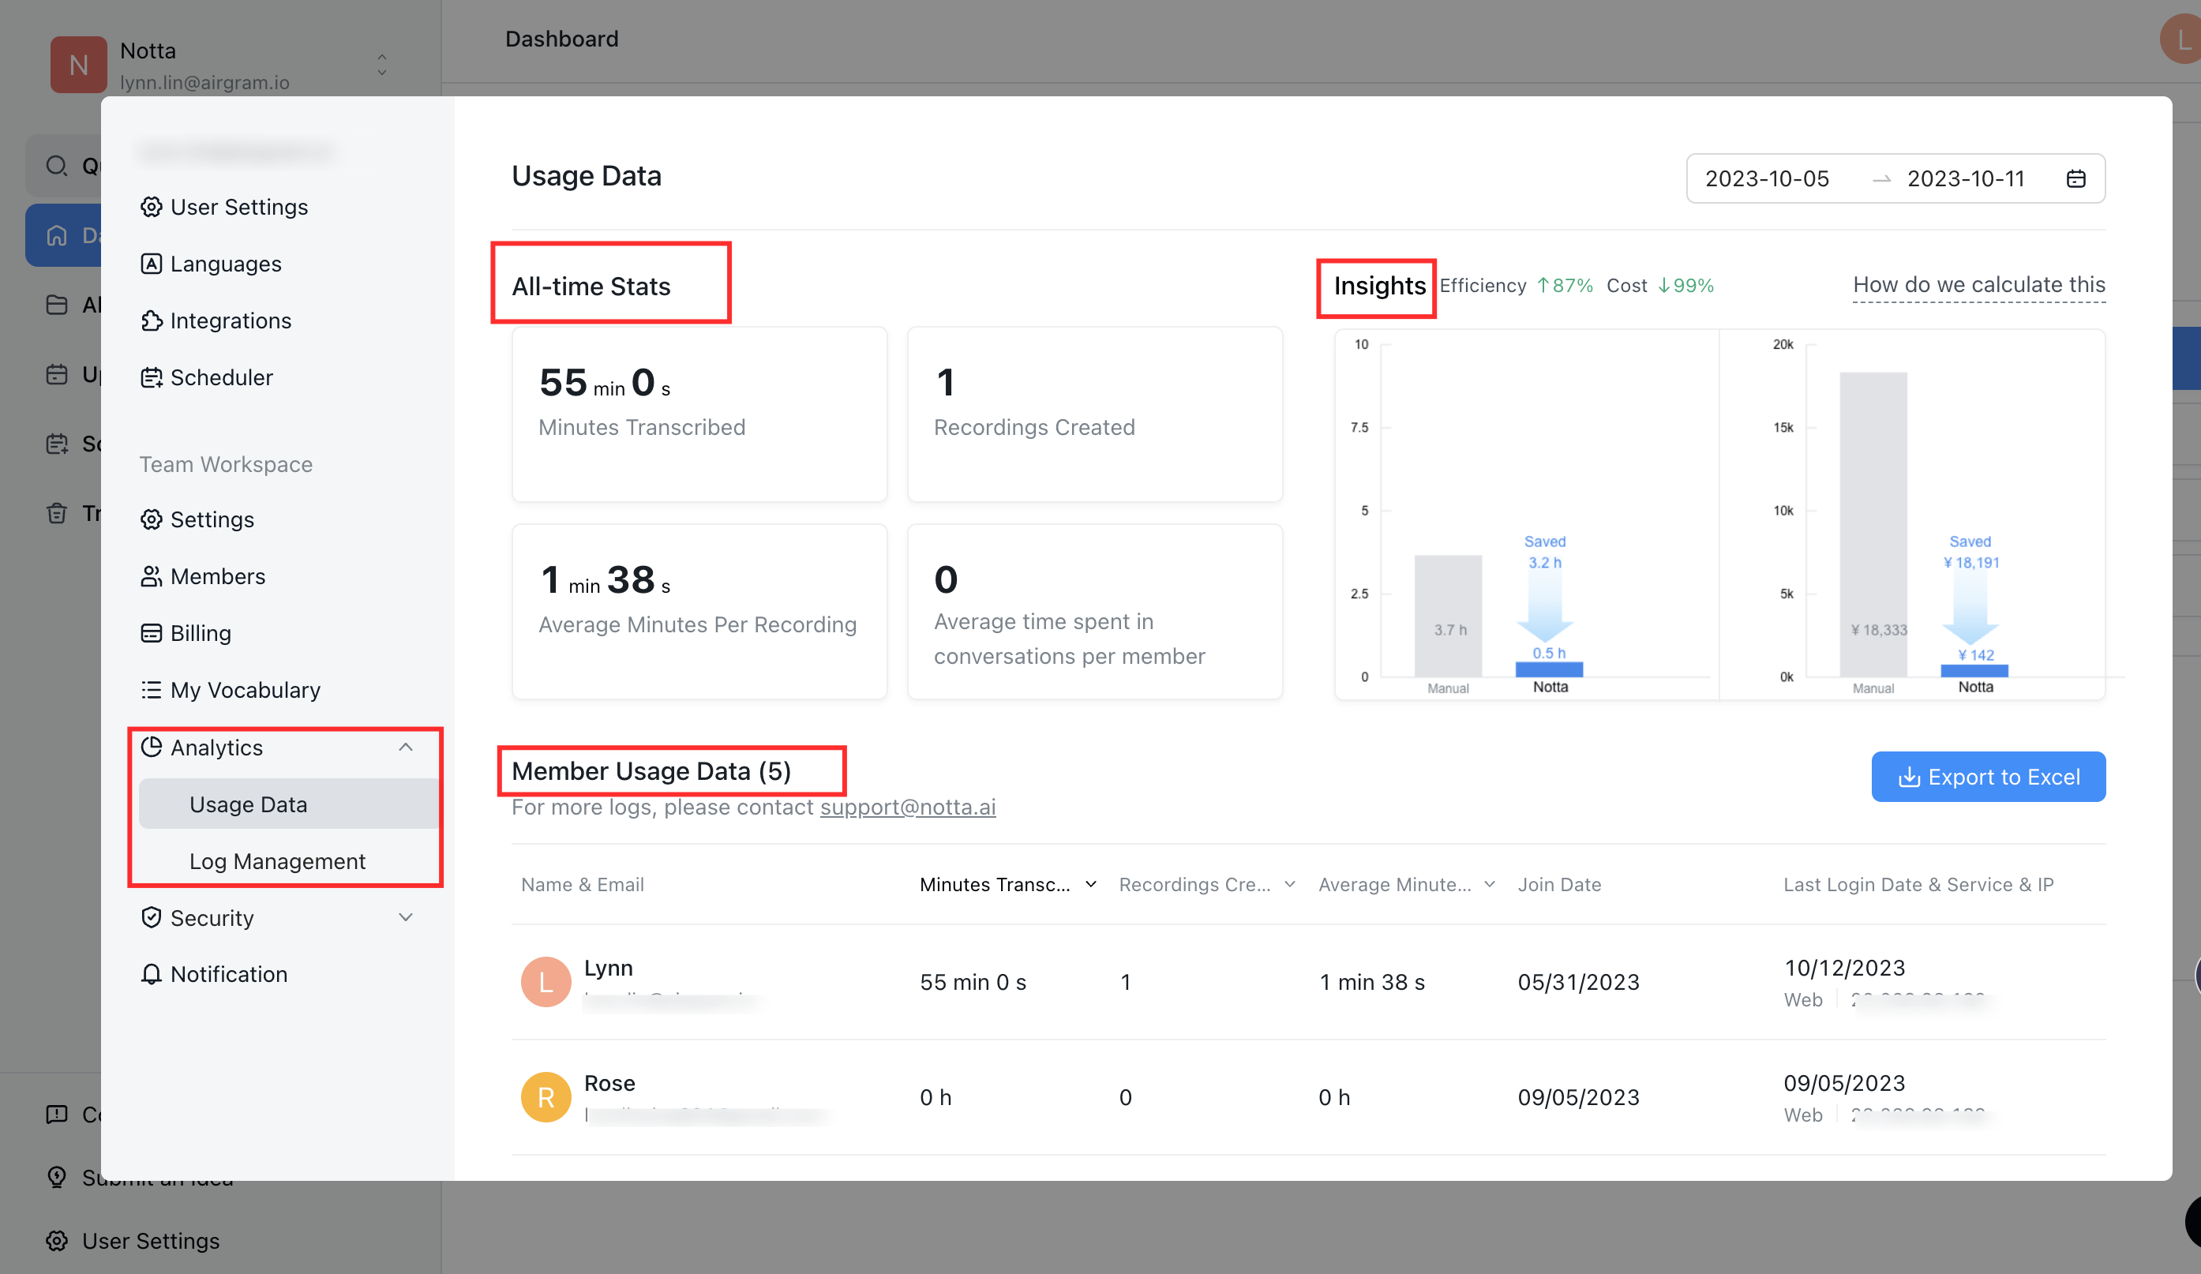This screenshot has width=2201, height=1274.
Task: Select the Integrations puzzle icon
Action: (x=152, y=320)
